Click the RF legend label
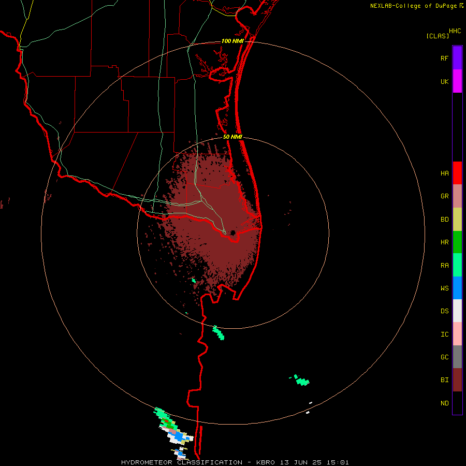 [444, 59]
